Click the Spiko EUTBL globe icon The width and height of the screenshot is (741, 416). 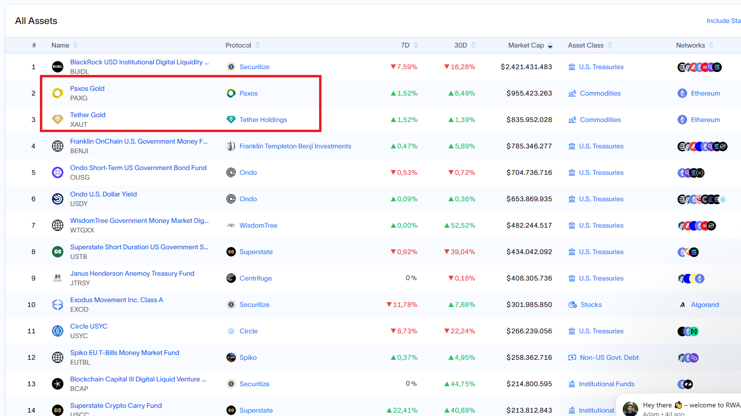(58, 357)
